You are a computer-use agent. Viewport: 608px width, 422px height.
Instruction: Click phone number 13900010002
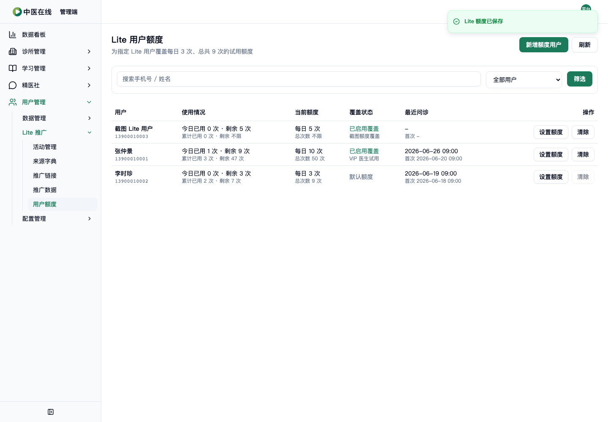[132, 181]
